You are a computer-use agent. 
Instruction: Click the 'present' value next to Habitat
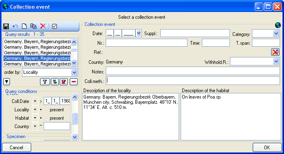[x=57, y=118]
